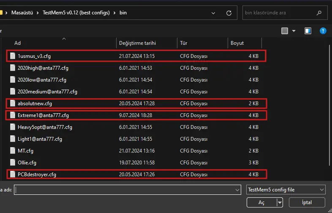The image size is (332, 213).
Task: Click the file icon of Light1@anta777.cfg
Action: (x=13, y=139)
